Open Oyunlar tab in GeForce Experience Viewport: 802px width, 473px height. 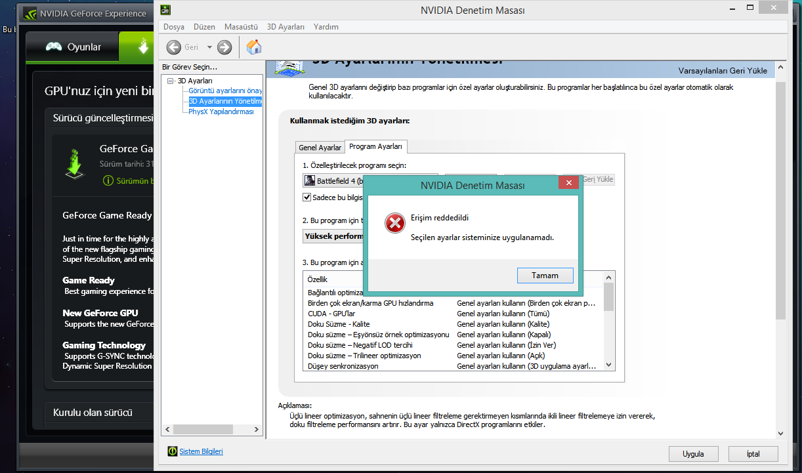tap(74, 47)
